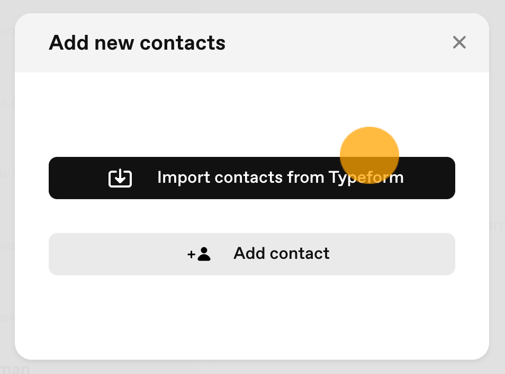Select Import contacts from Typeform button
This screenshot has height=374, width=505.
click(252, 178)
